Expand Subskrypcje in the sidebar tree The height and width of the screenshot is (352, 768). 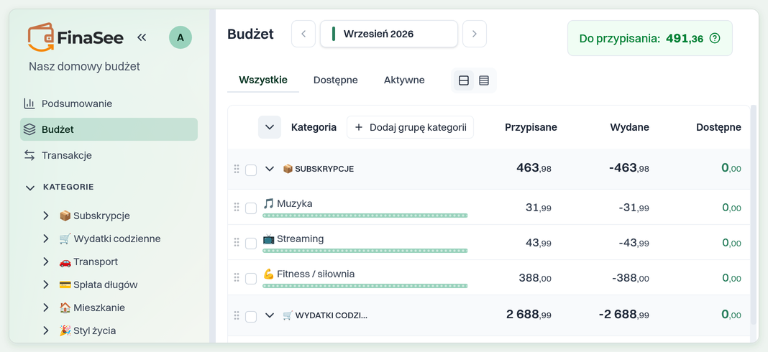46,216
